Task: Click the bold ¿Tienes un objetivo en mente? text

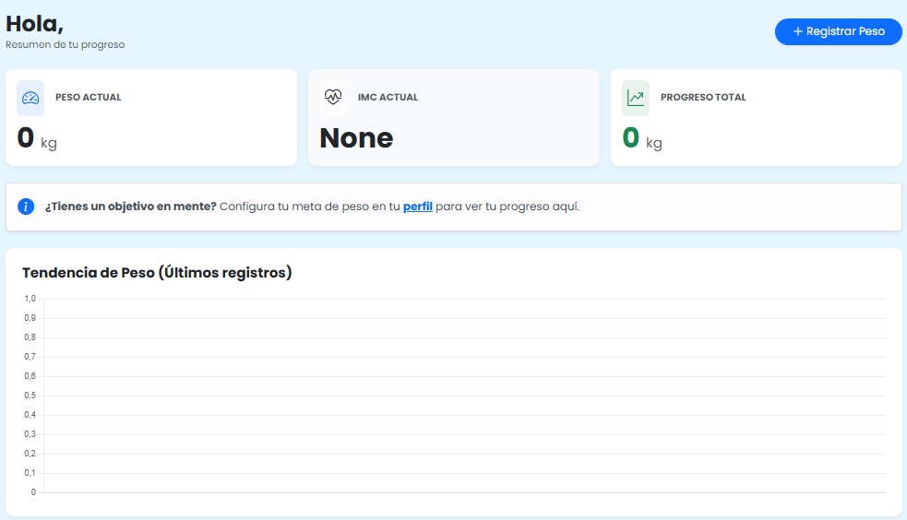Action: (130, 207)
